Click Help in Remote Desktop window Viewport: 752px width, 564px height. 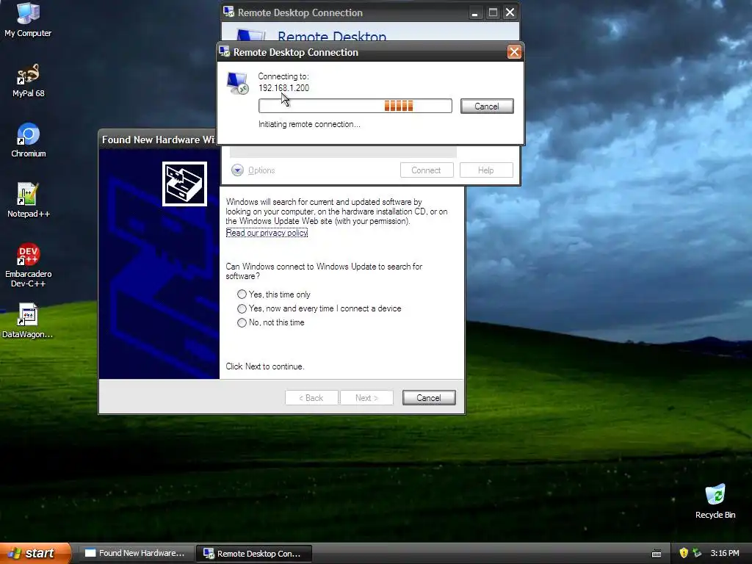(x=486, y=170)
